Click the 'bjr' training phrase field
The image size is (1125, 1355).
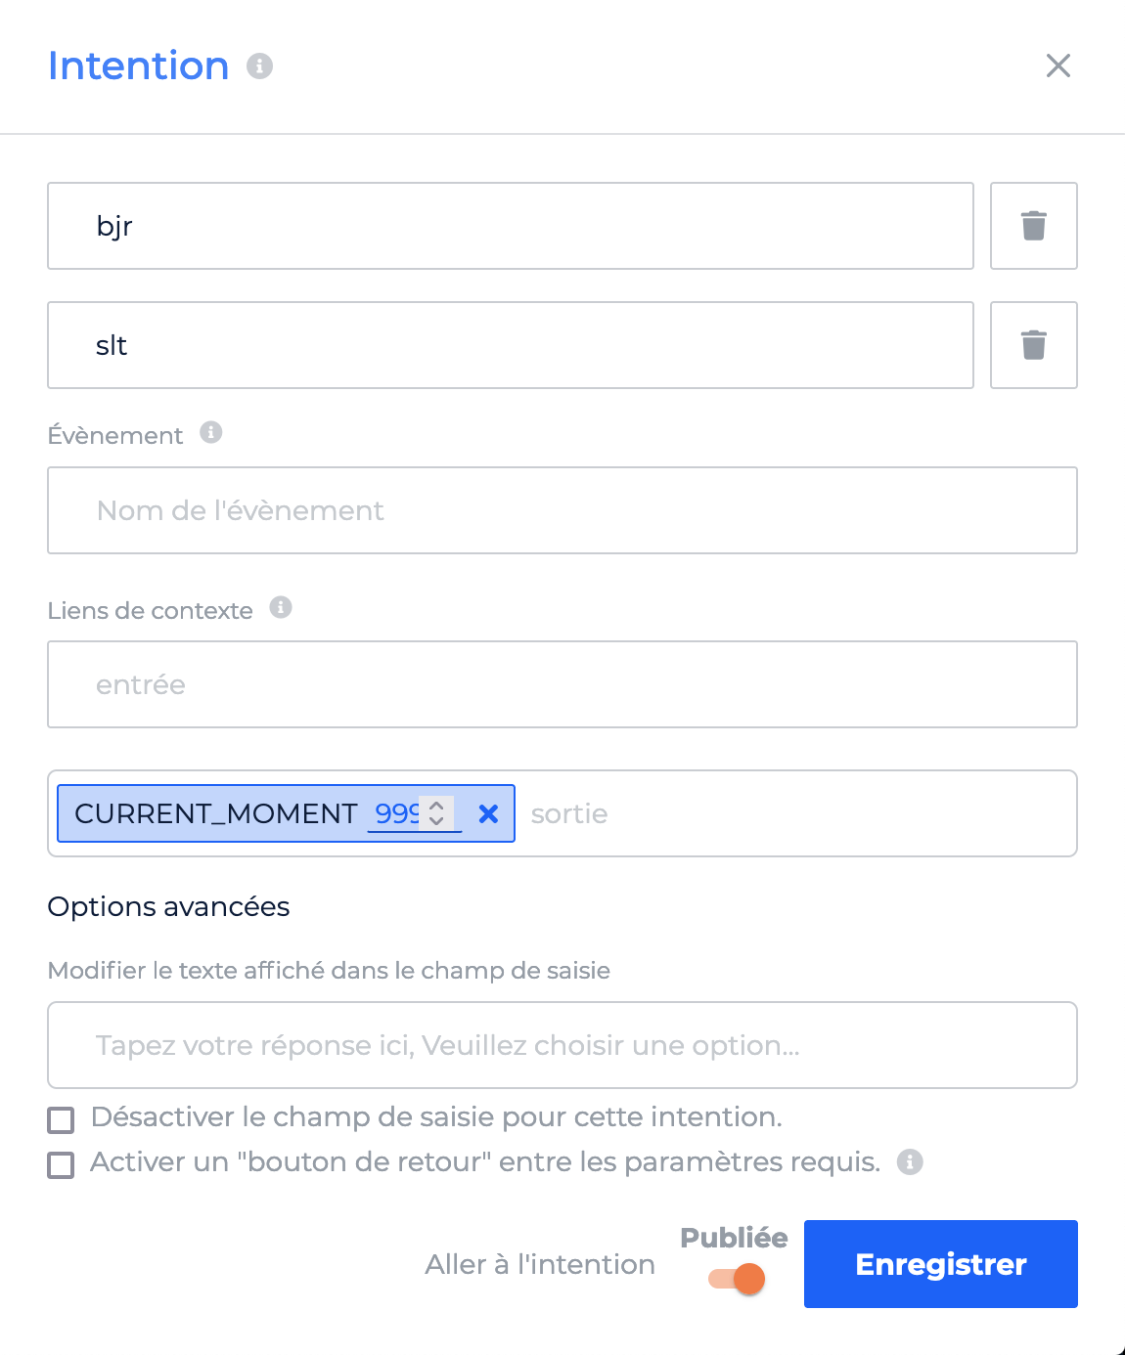click(511, 226)
